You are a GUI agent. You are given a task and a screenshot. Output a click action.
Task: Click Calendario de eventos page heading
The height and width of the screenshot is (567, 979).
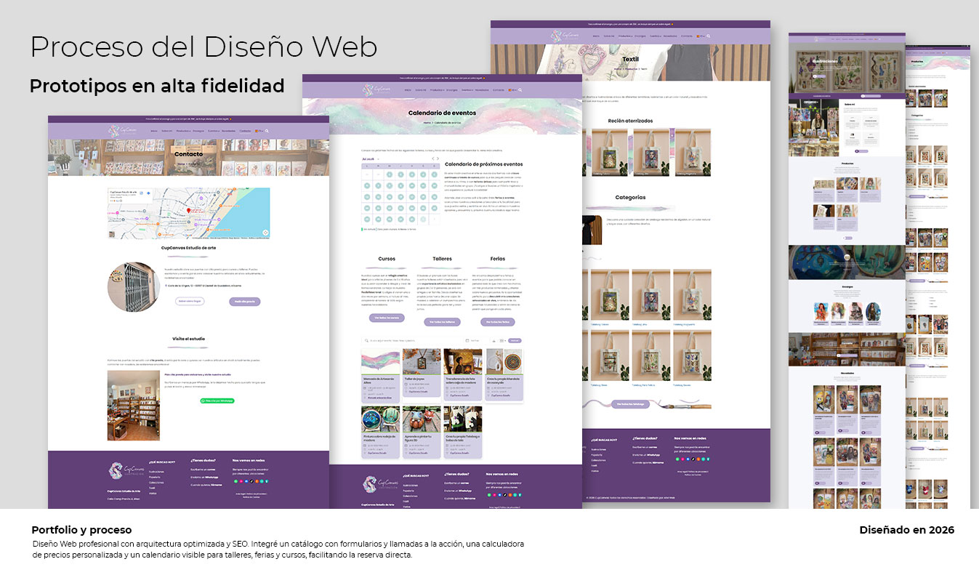tap(442, 113)
